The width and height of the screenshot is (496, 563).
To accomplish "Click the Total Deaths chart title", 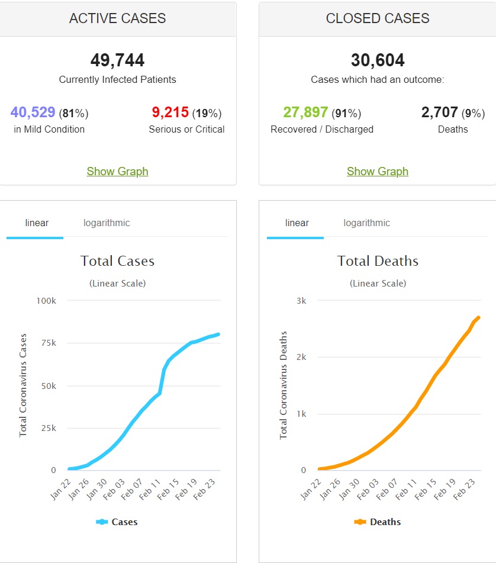I will [378, 261].
